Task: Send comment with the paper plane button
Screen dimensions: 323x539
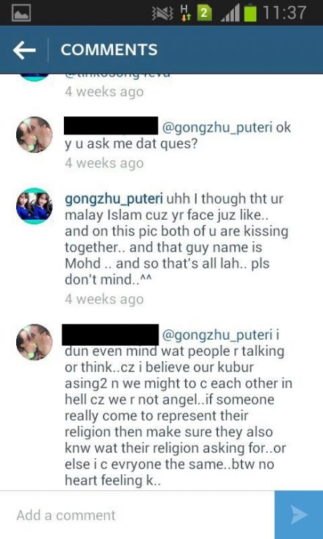Action: click(x=299, y=515)
